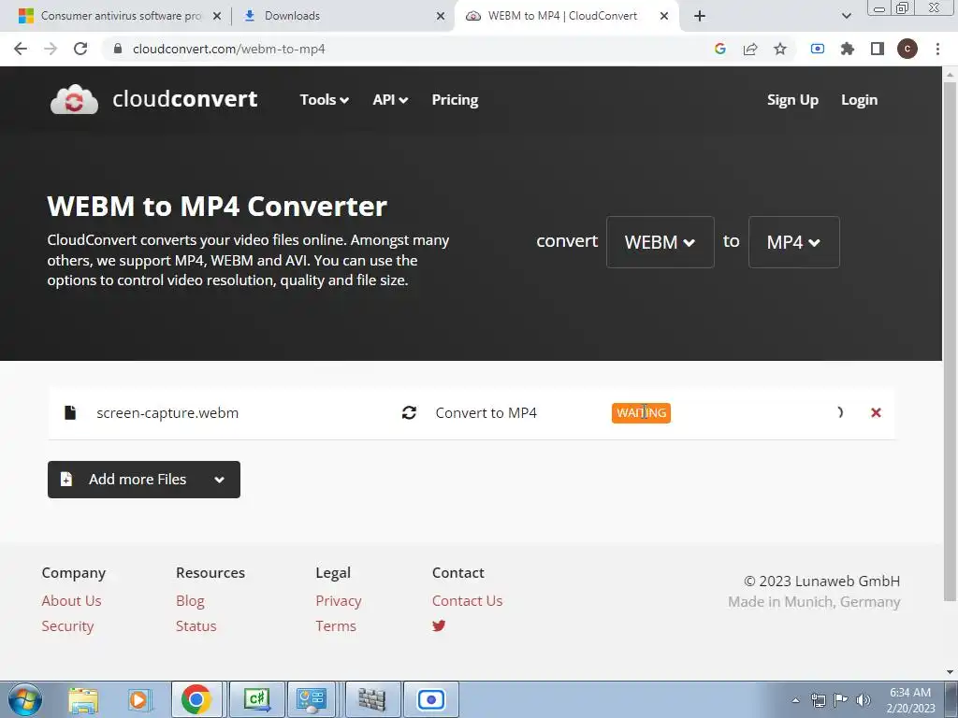Open the Windows Start orb

point(25,699)
